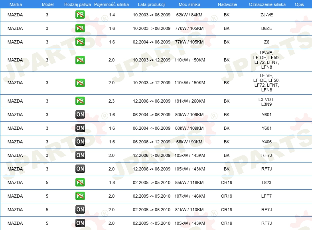The image size is (312, 230).
Task: Click 191kW / 260KM power cell
Action: coord(190,101)
